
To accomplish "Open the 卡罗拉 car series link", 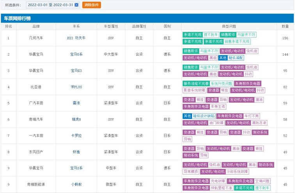I will point(76,136).
